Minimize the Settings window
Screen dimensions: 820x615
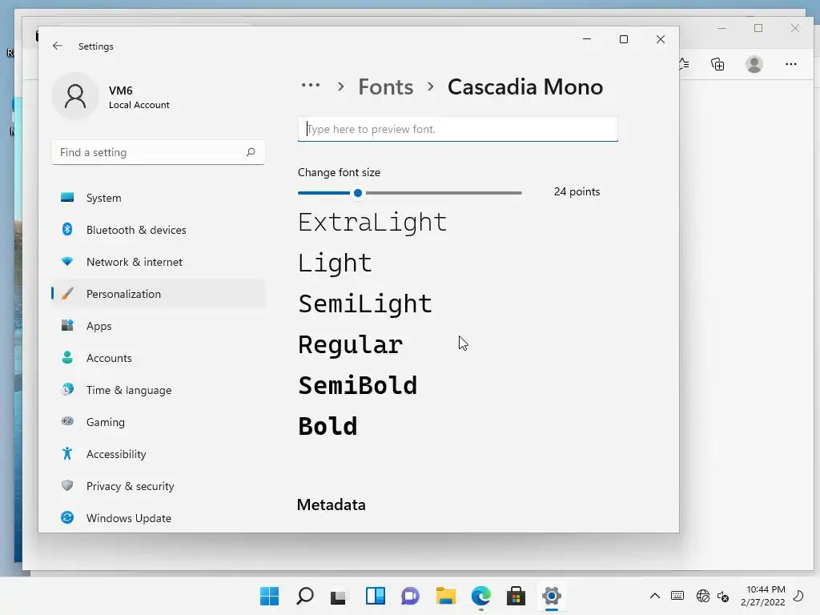point(587,39)
